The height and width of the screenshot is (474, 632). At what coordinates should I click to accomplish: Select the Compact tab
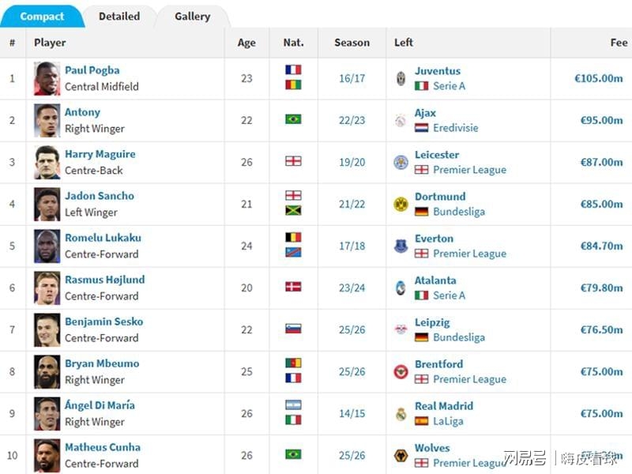(x=42, y=17)
